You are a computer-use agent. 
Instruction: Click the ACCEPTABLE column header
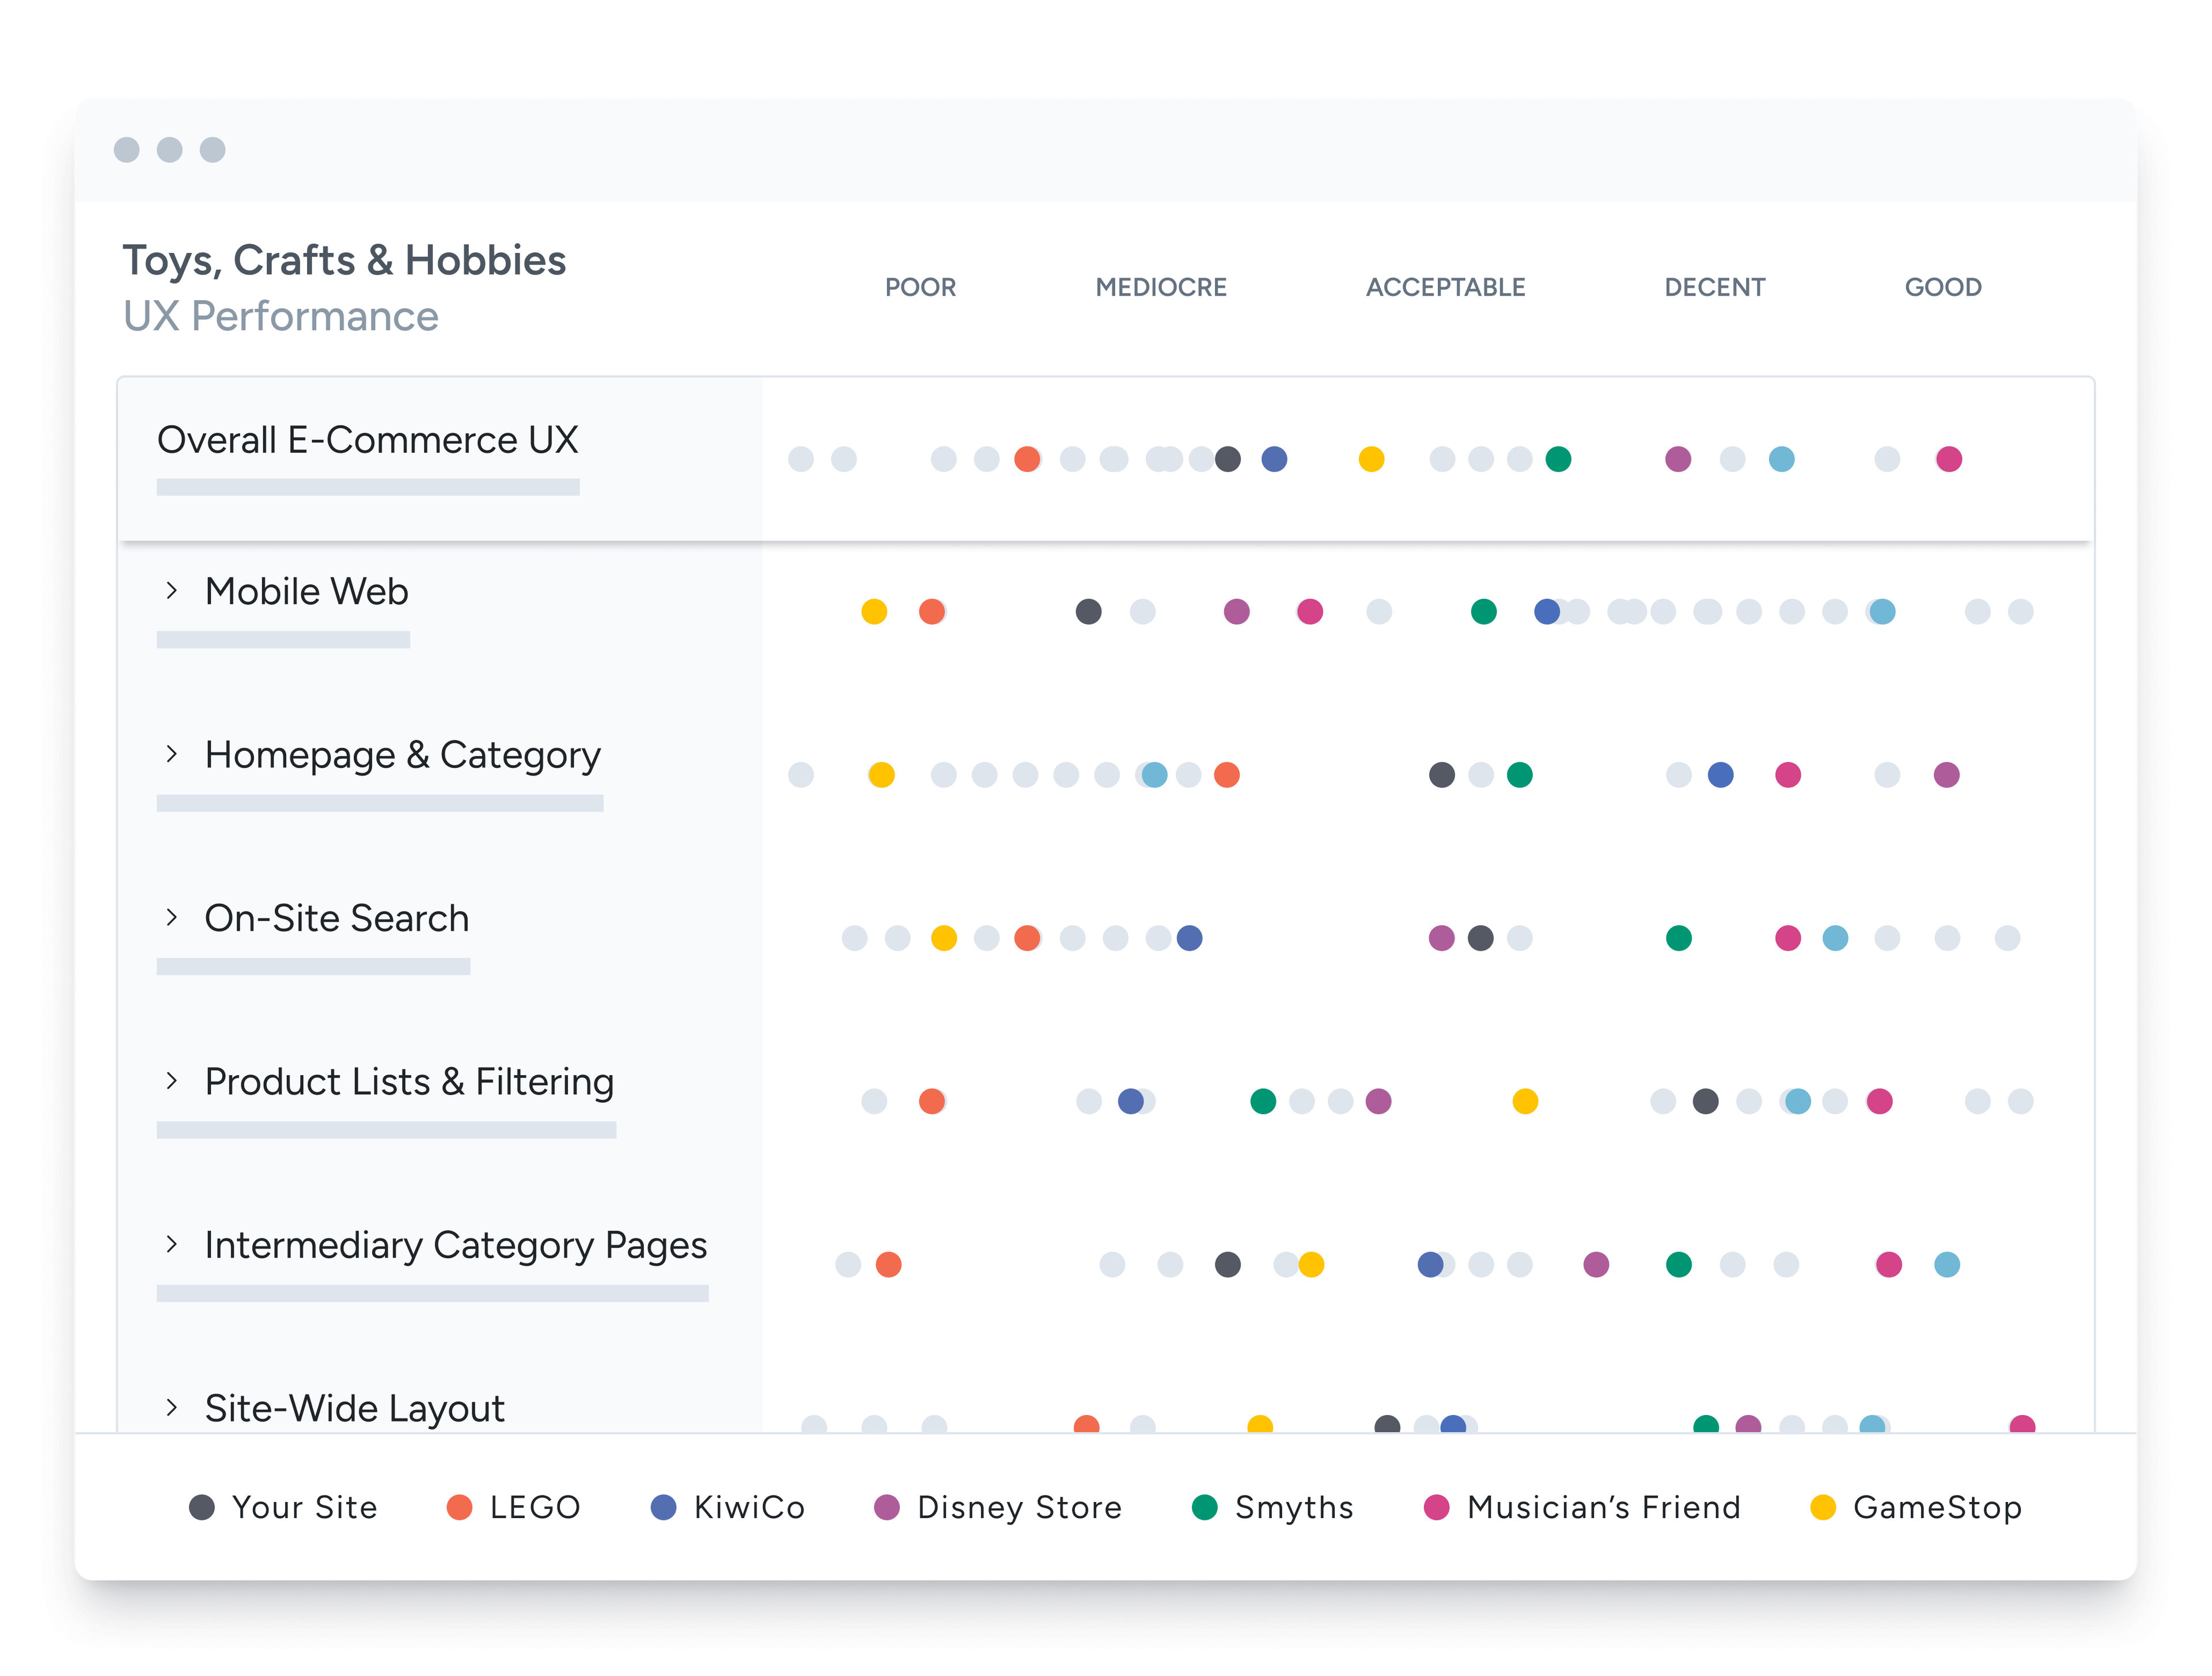[x=1445, y=288]
